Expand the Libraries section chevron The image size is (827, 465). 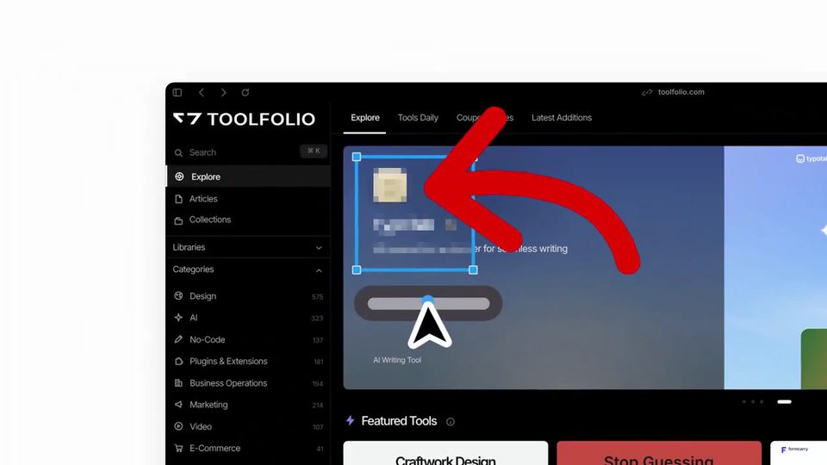click(x=319, y=248)
